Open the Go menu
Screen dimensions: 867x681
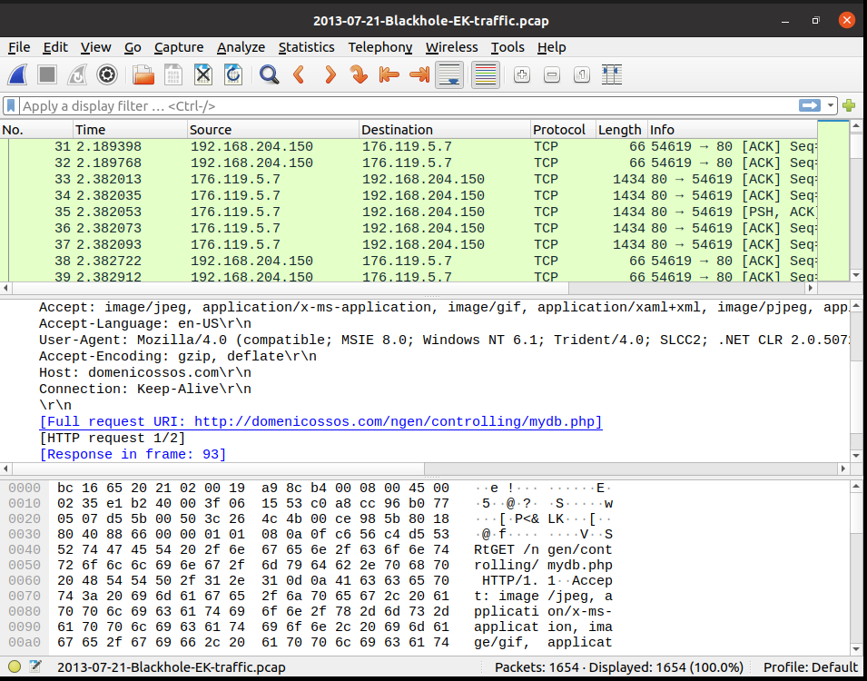click(133, 47)
